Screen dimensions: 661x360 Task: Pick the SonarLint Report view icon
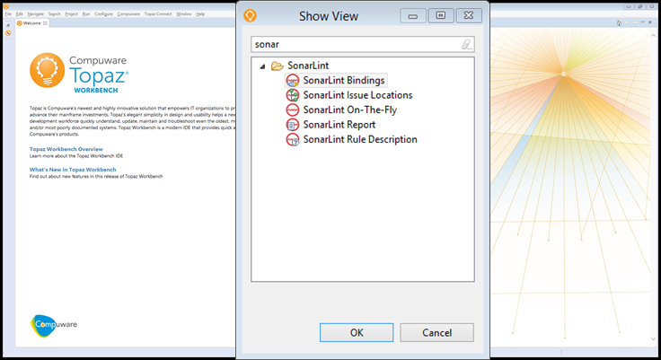tap(292, 125)
